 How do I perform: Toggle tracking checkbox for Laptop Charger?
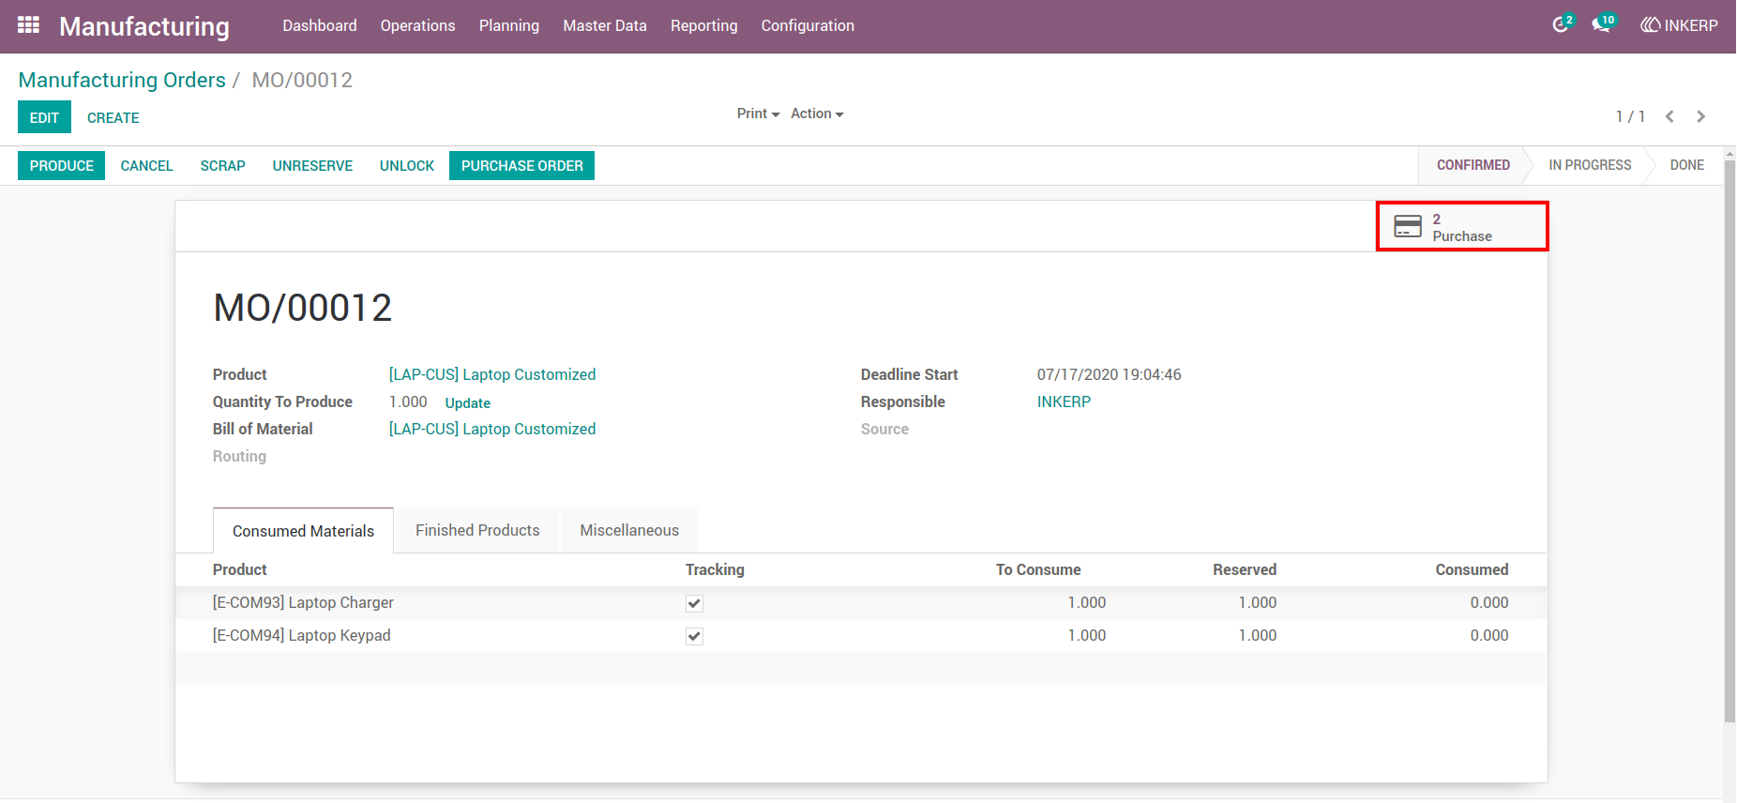point(694,603)
